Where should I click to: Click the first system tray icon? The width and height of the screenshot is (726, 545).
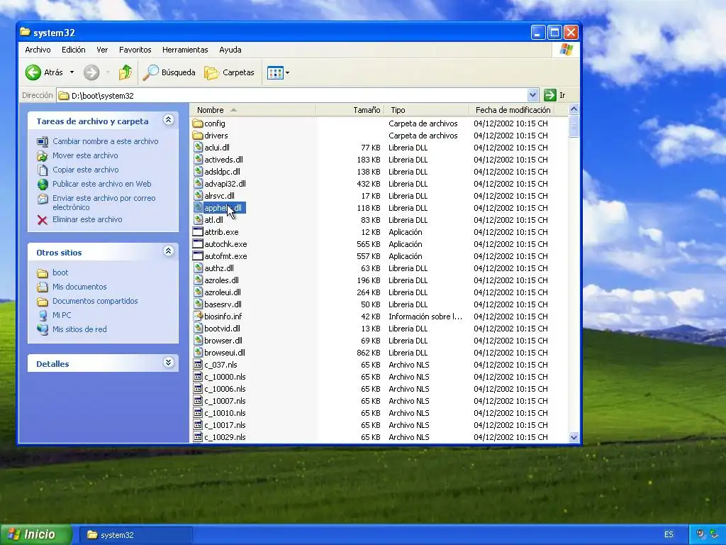click(700, 534)
